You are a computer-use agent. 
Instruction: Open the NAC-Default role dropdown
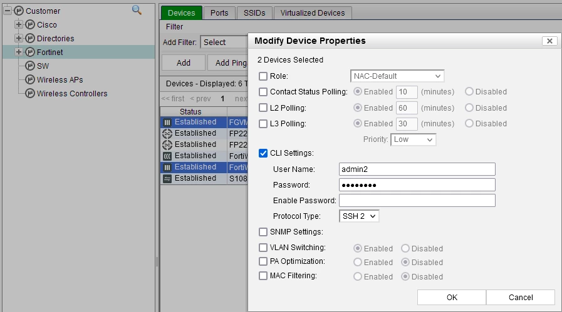point(397,76)
